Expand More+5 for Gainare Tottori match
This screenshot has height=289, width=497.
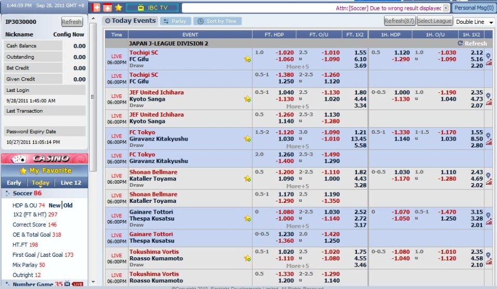[297, 226]
